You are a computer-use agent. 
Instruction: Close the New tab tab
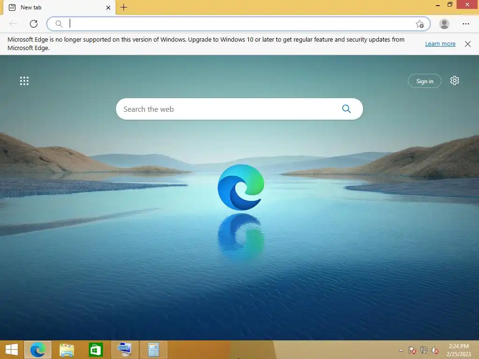pos(108,7)
